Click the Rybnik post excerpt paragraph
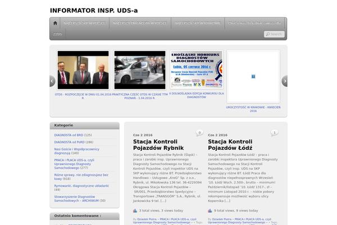The height and width of the screenshot is (225, 337). click(x=167, y=178)
